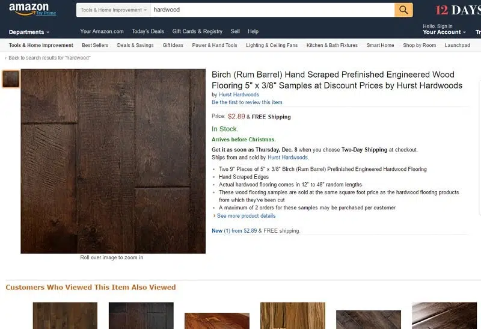Open the Help page link
481x329 pixels.
253,31
